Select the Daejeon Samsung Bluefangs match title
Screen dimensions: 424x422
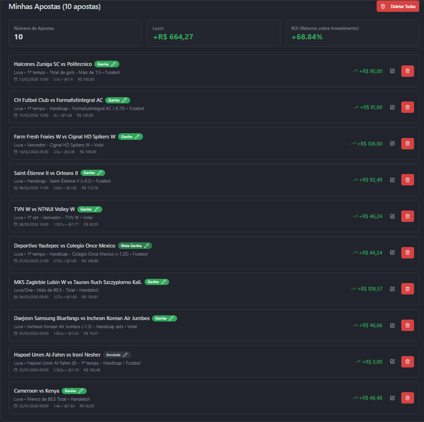pos(82,318)
